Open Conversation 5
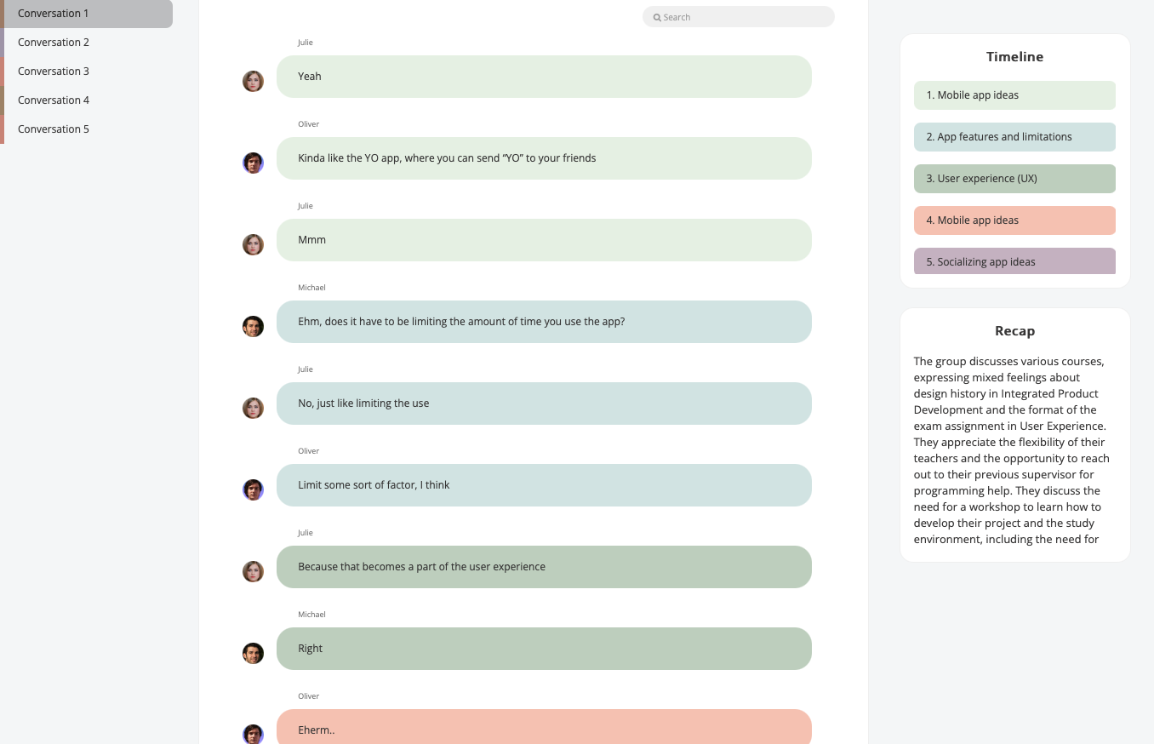Viewport: 1154px width, 744px height. pos(54,129)
